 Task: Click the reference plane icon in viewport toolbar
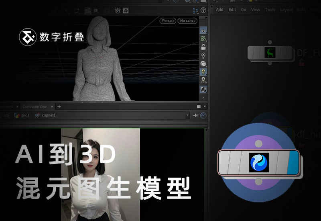203,39
